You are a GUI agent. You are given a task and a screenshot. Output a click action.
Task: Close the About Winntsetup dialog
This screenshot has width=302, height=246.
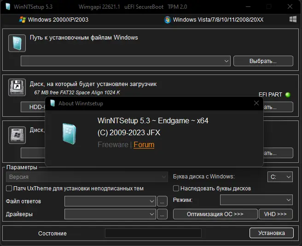[x=256, y=103]
